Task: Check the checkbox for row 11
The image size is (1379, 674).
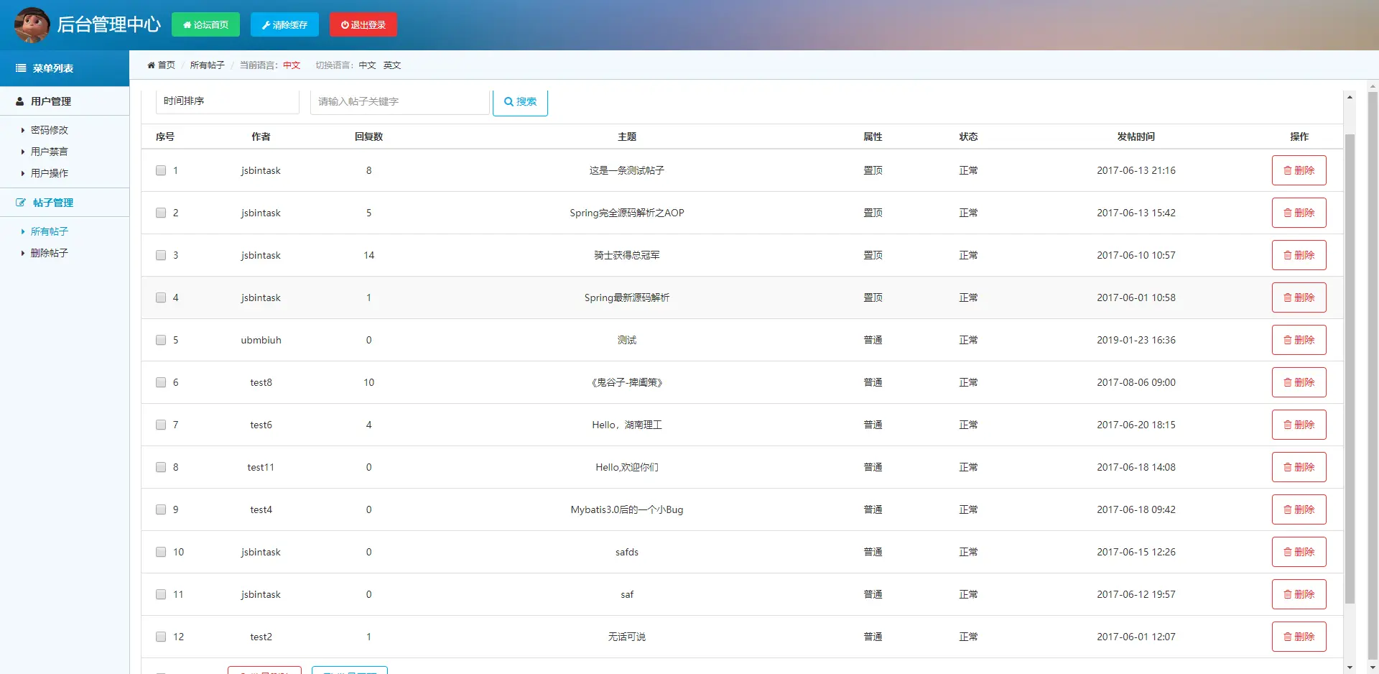Action: pos(161,594)
